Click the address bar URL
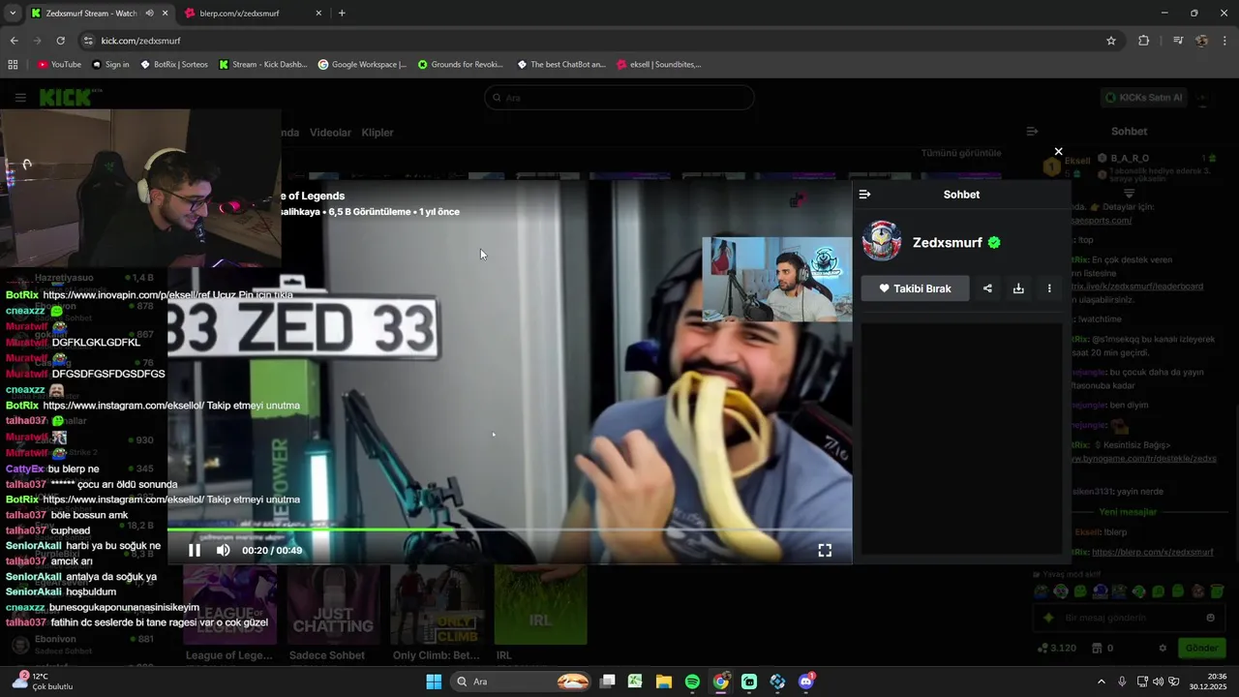The height and width of the screenshot is (697, 1239). tap(141, 41)
